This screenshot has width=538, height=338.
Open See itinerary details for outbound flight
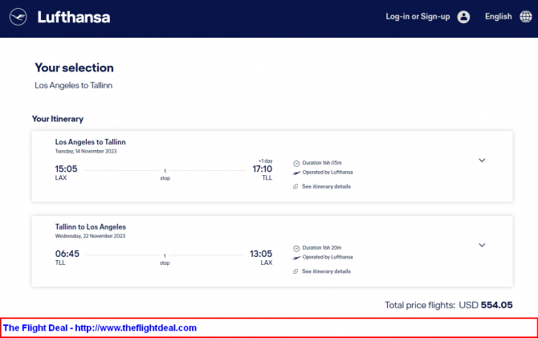pos(326,187)
